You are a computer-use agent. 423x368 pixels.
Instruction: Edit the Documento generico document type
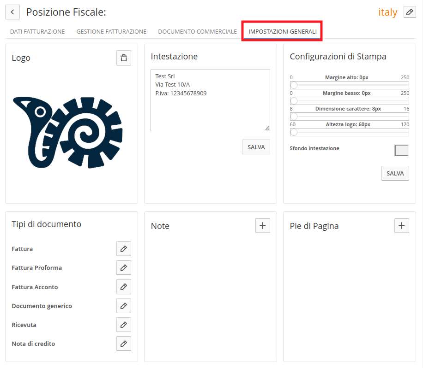click(x=124, y=306)
